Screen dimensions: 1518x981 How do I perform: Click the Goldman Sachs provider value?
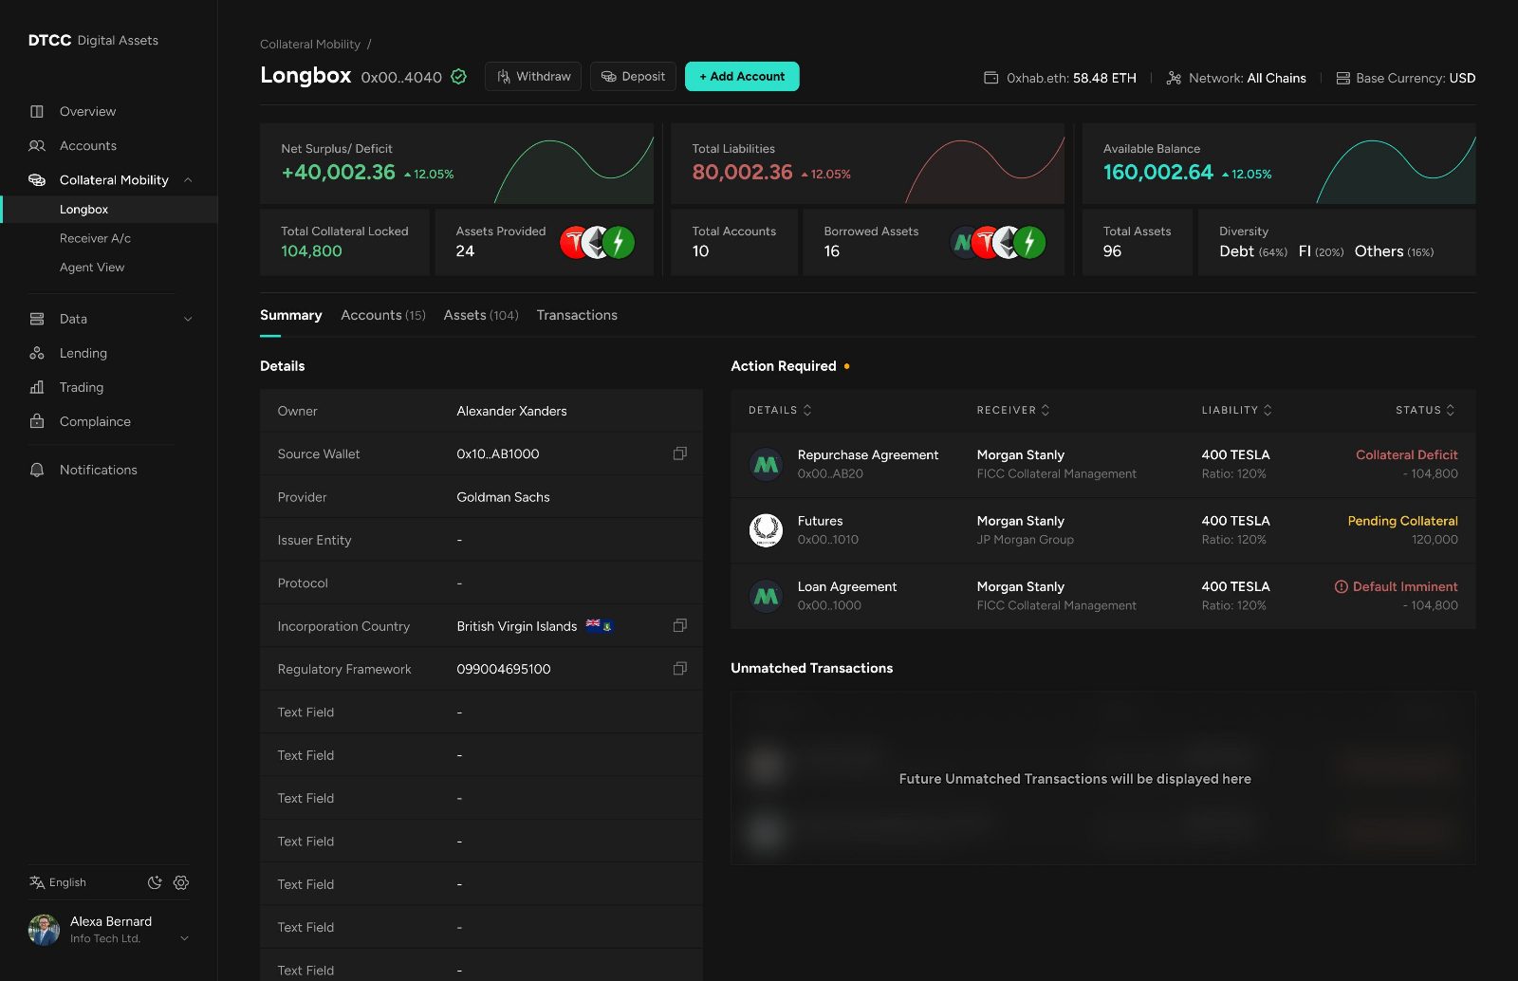click(x=503, y=497)
